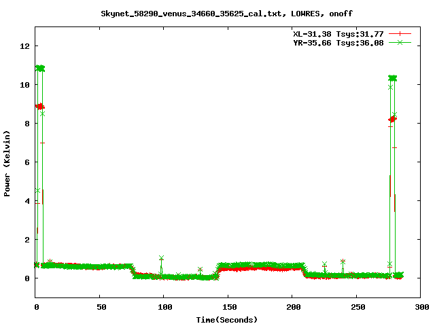Click the x-axis tick label 100
The width and height of the screenshot is (435, 326).
click(x=164, y=307)
